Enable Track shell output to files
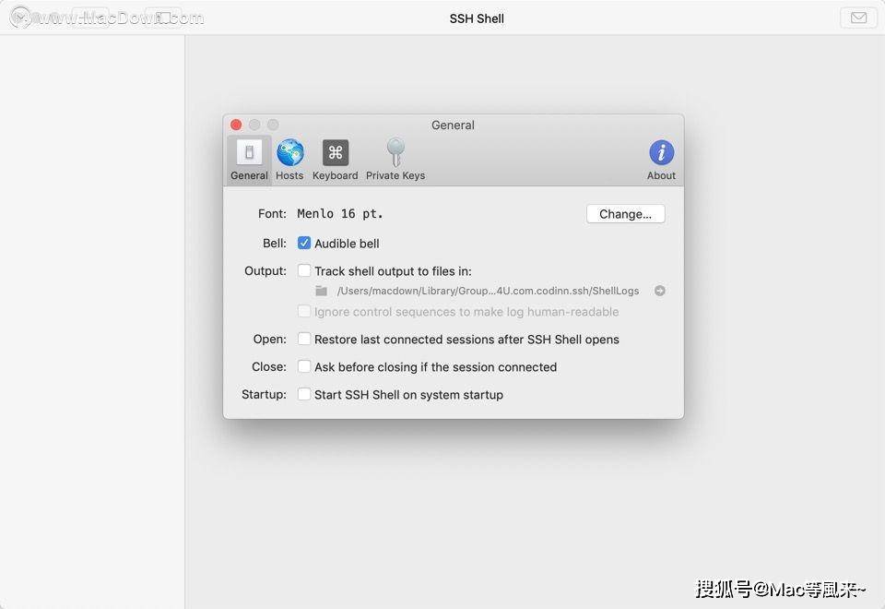Viewport: 885px width, 609px height. tap(303, 270)
